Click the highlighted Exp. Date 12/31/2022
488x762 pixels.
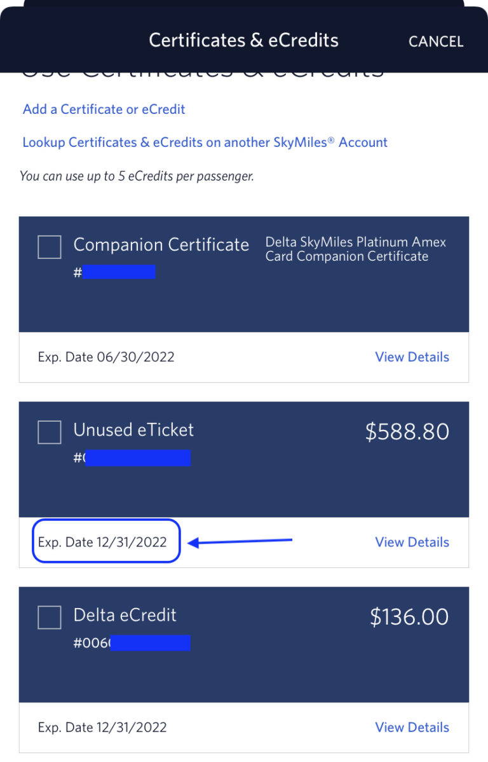105,542
